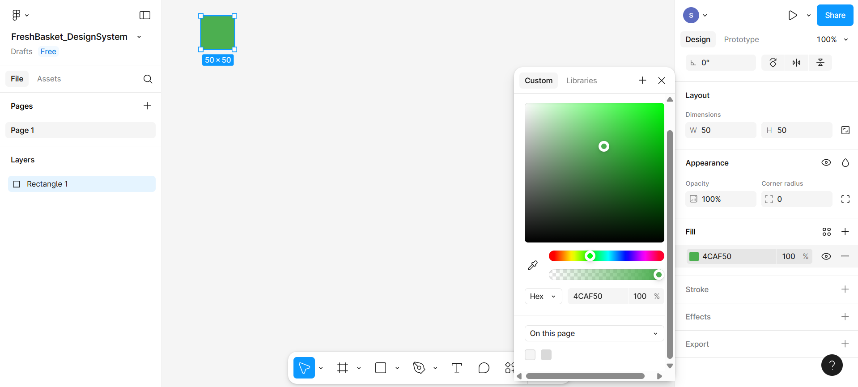
Task: Select the eyedropper color sampler tool
Action: 532,265
